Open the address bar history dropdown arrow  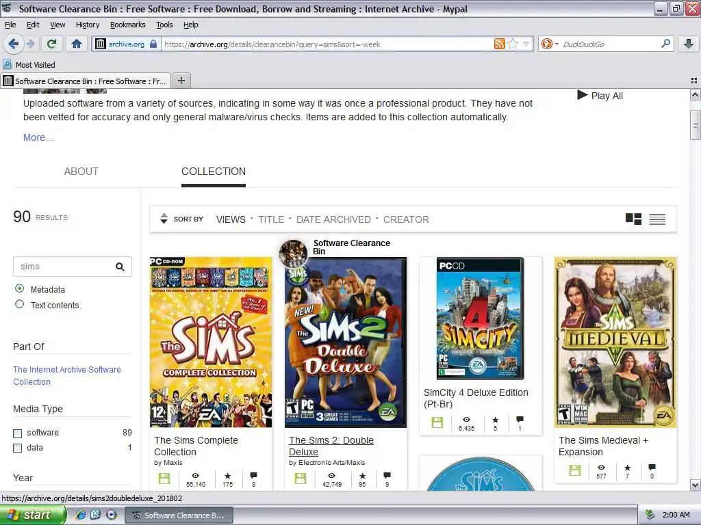(x=526, y=44)
